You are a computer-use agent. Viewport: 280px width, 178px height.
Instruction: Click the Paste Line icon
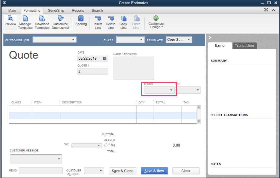click(136, 18)
